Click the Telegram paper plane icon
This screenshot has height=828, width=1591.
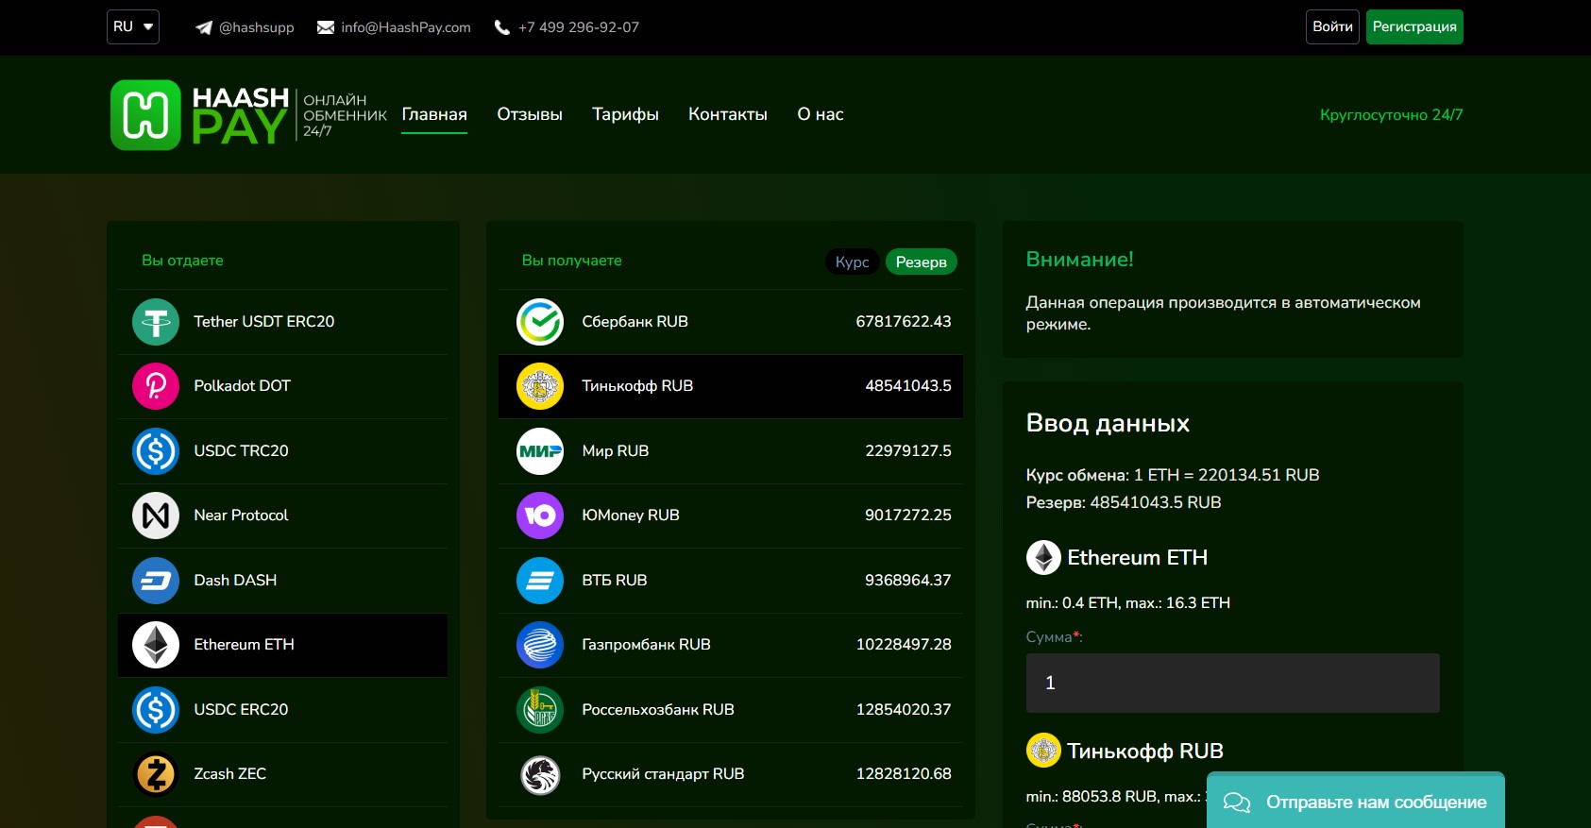(204, 27)
